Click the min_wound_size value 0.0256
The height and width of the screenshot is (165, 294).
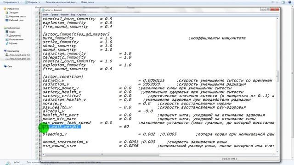[131, 146]
